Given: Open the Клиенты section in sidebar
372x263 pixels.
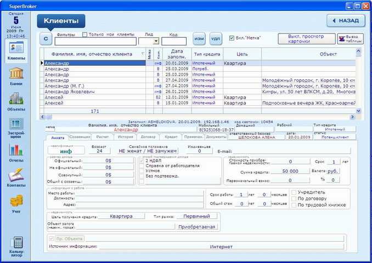Looking at the screenshot, I should coord(16,51).
